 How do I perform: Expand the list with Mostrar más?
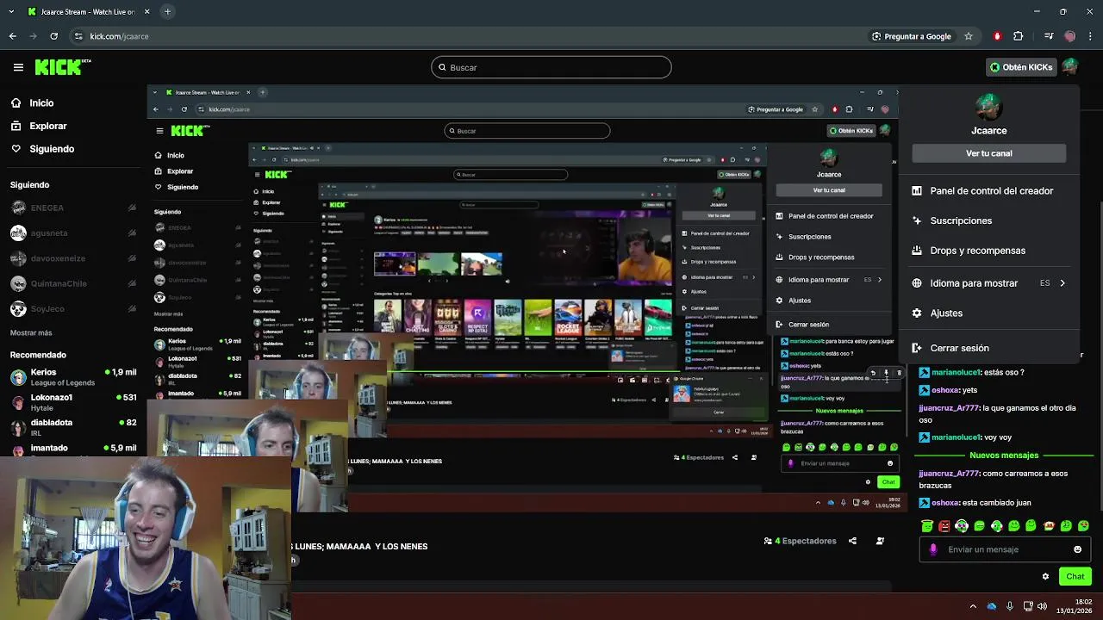click(x=31, y=332)
